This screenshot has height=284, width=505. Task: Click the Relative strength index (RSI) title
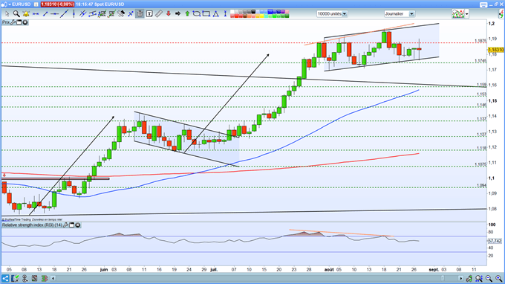click(32, 225)
